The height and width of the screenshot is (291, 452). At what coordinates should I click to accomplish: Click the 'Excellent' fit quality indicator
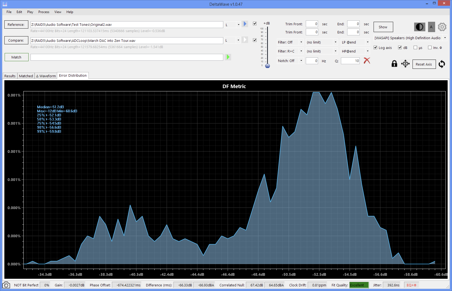[359, 285]
